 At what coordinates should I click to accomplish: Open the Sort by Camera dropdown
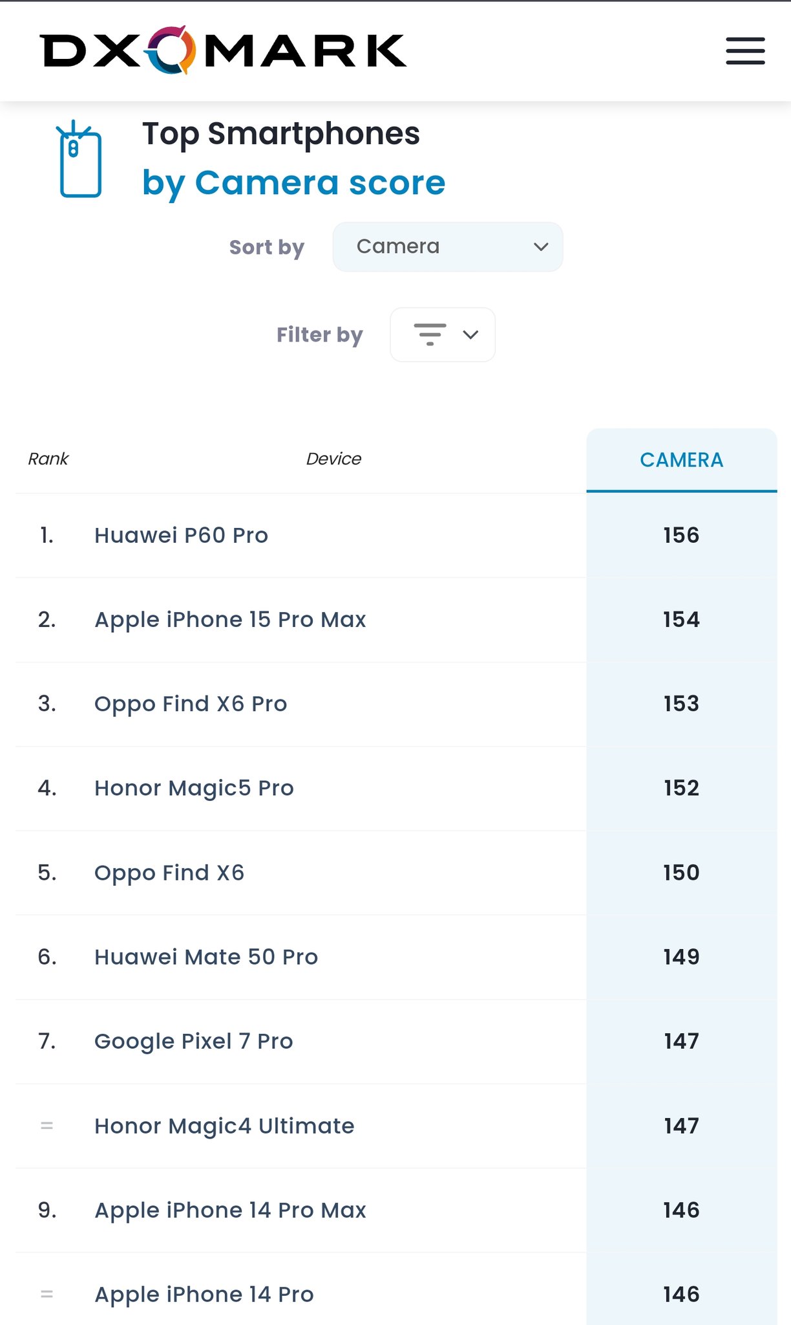pyautogui.click(x=448, y=246)
